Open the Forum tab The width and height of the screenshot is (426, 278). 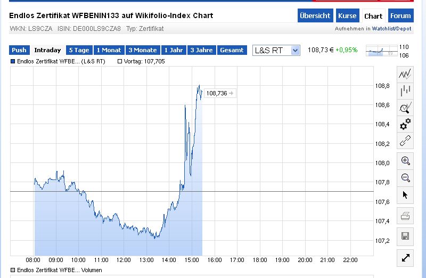click(401, 16)
